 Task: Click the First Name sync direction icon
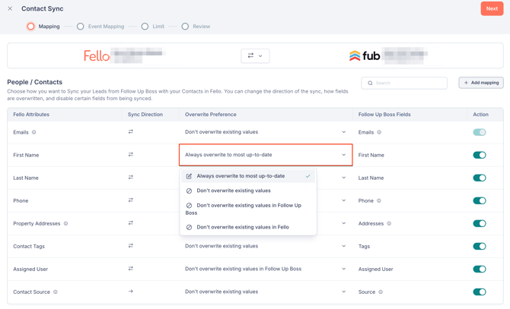tap(131, 155)
